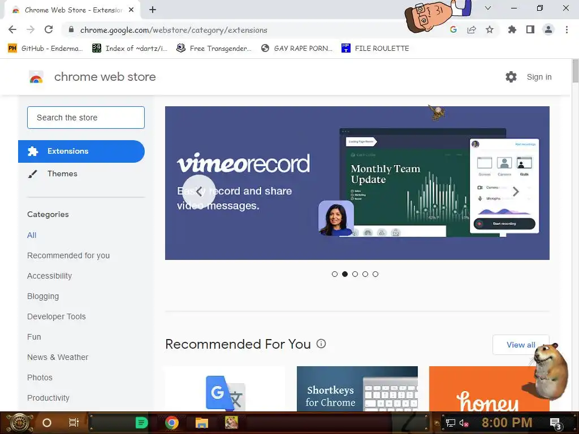Open the hamster box app on taskbar
Screen dimensions: 579x434
click(x=231, y=423)
